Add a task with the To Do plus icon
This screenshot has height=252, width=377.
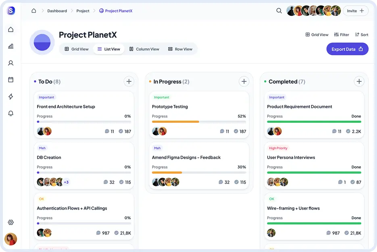pyautogui.click(x=129, y=81)
